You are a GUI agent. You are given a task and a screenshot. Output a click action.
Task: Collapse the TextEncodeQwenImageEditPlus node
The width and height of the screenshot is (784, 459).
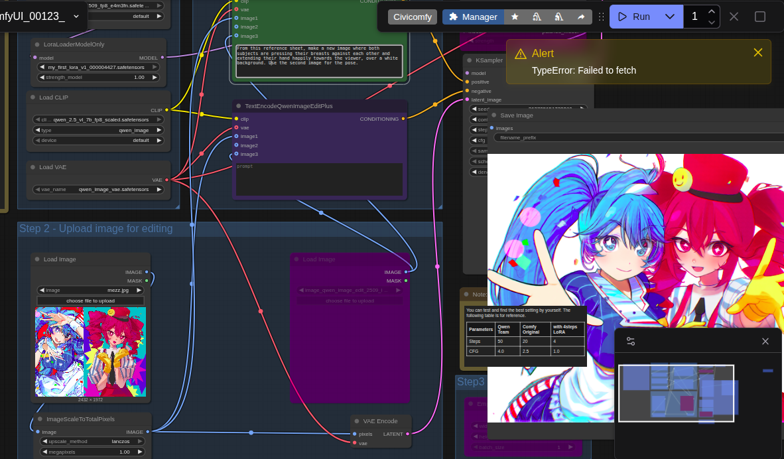pyautogui.click(x=239, y=106)
